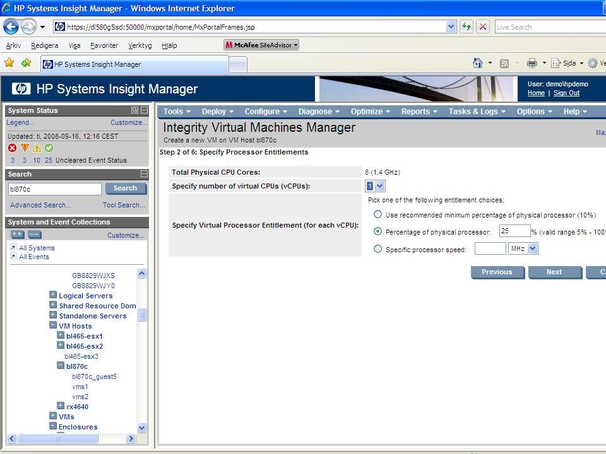Open the Reports menu
The image size is (606, 454).
(x=419, y=111)
